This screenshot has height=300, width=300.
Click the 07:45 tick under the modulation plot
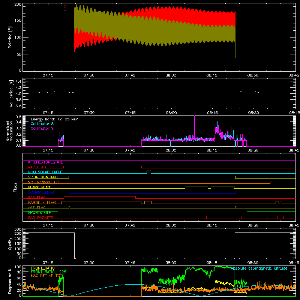point(130,150)
